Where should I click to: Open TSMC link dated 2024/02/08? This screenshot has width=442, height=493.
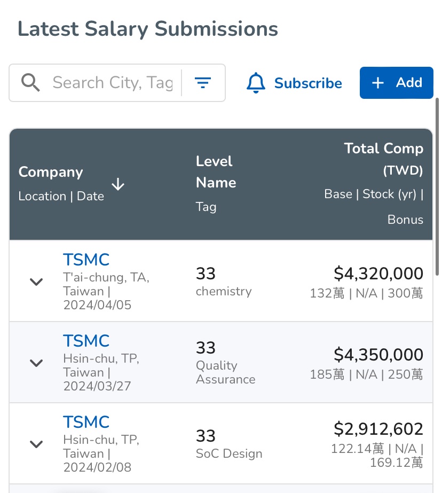click(x=86, y=422)
